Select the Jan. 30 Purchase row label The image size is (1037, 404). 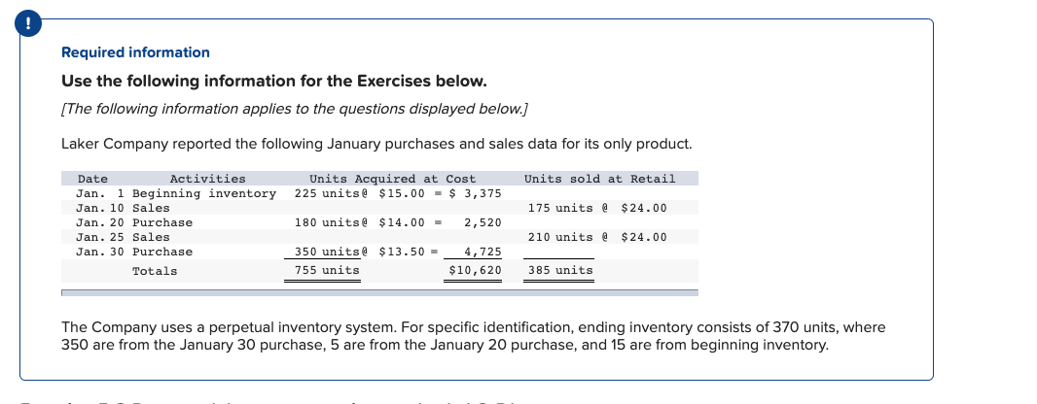coord(134,252)
